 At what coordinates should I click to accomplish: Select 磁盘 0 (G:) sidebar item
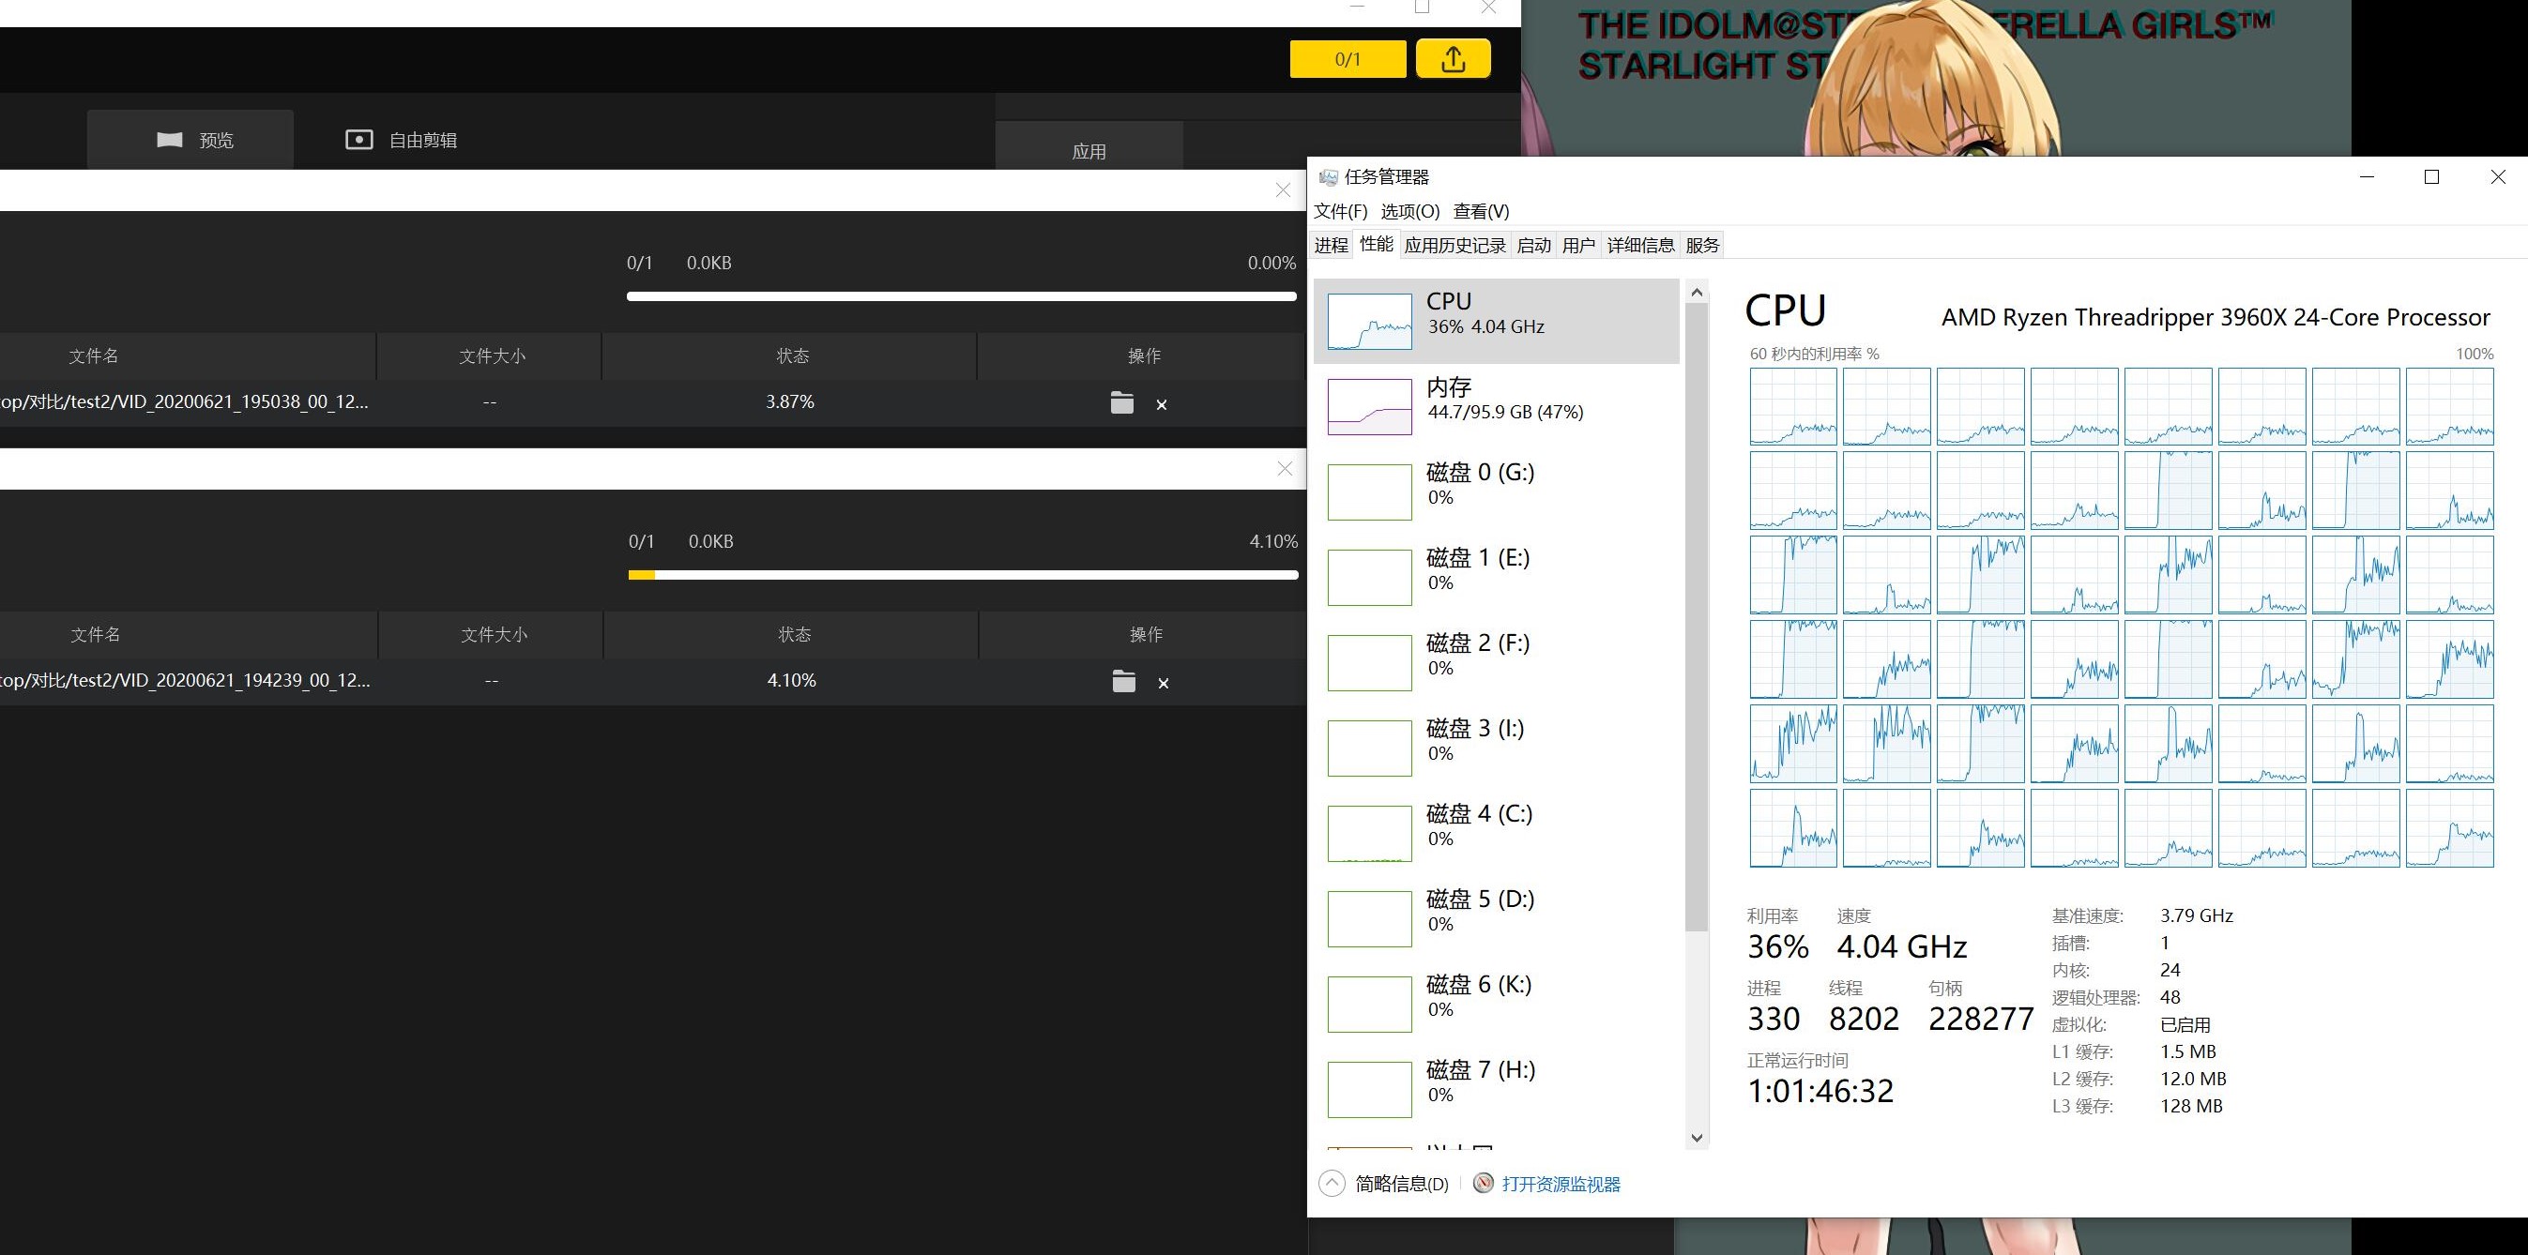click(1497, 491)
